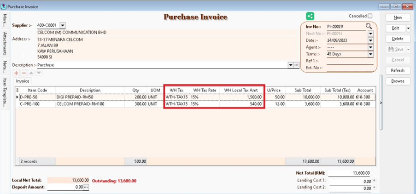Open the Date picker dropdown

click(x=370, y=40)
